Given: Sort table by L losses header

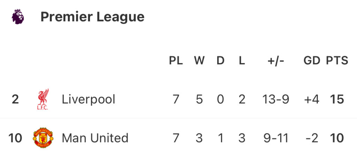Looking at the screenshot, I should tap(242, 61).
